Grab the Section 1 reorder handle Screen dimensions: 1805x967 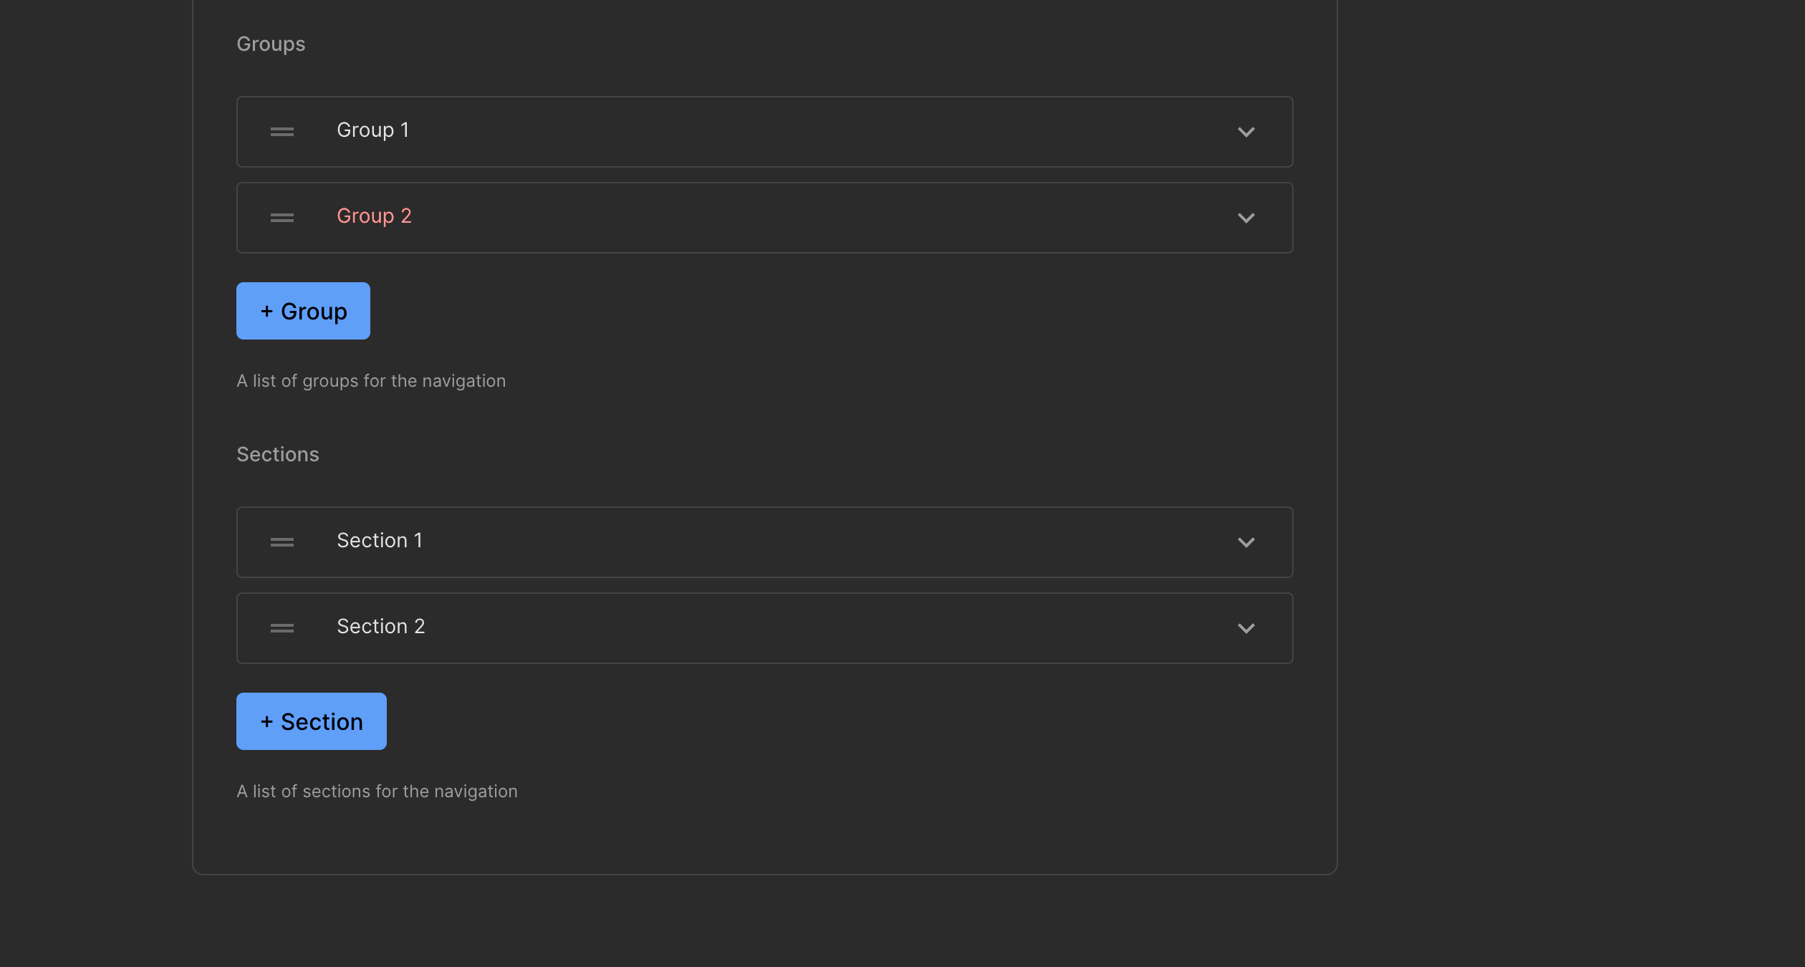click(282, 542)
